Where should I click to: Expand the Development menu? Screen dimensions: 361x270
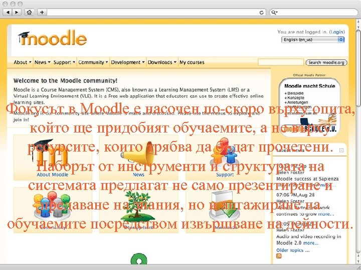(x=128, y=62)
